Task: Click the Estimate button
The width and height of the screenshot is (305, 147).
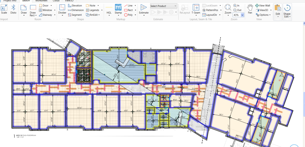Action: pyautogui.click(x=144, y=9)
